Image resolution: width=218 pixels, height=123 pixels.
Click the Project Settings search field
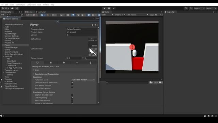pos(78,21)
